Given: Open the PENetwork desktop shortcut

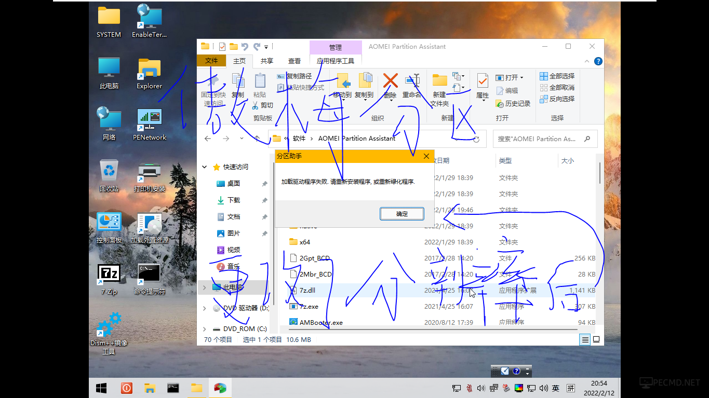Looking at the screenshot, I should [x=150, y=125].
